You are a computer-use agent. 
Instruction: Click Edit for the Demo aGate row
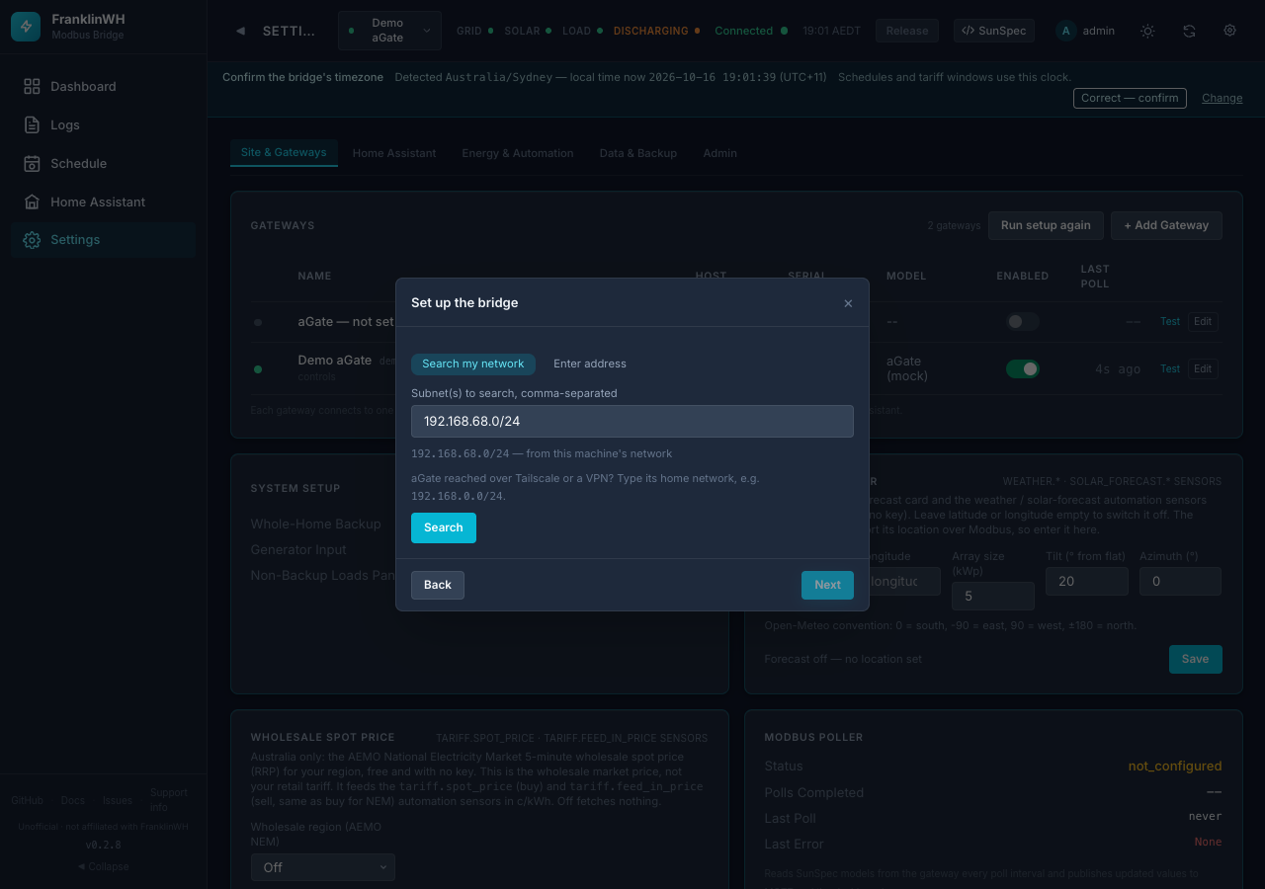1203,369
